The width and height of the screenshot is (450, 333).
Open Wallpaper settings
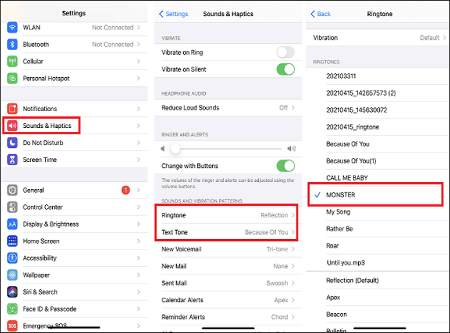[75, 274]
